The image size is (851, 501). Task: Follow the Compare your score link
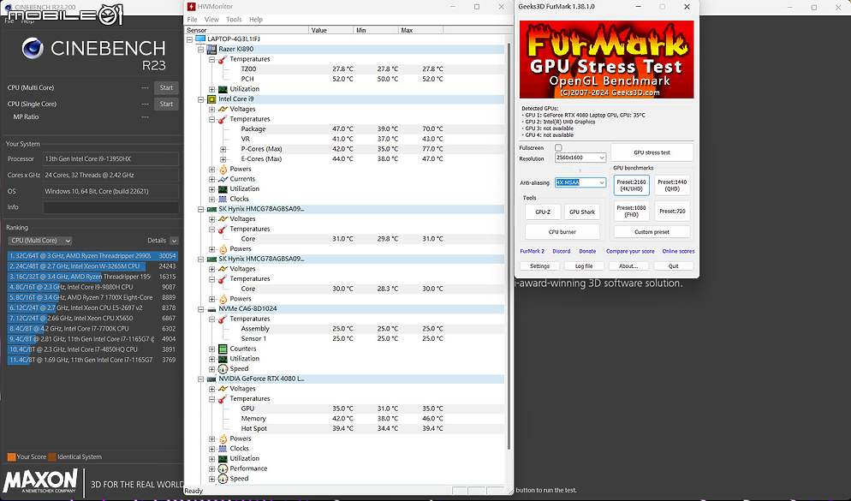630,251
